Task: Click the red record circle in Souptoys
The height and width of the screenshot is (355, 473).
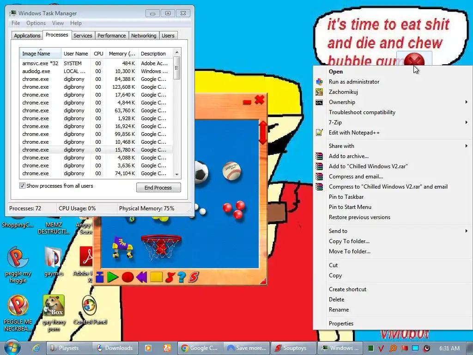Action: pyautogui.click(x=127, y=277)
